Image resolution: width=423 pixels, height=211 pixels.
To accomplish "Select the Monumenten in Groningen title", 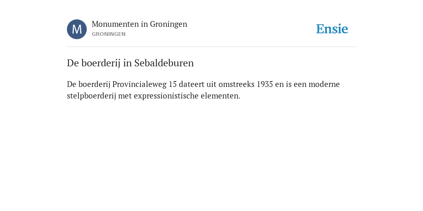I will [x=139, y=24].
